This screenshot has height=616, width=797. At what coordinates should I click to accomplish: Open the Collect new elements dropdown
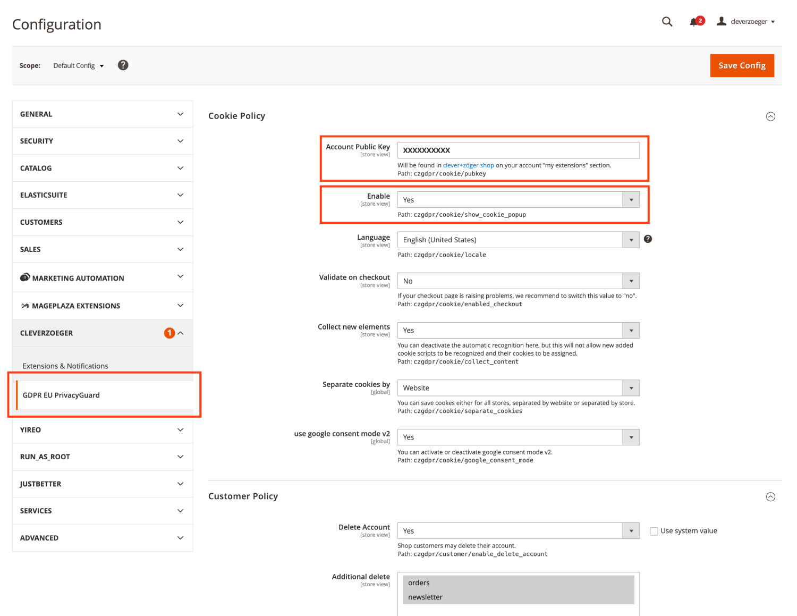coord(518,331)
